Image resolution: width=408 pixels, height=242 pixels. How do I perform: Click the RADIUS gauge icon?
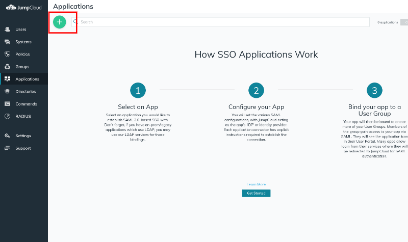[x=7, y=116]
